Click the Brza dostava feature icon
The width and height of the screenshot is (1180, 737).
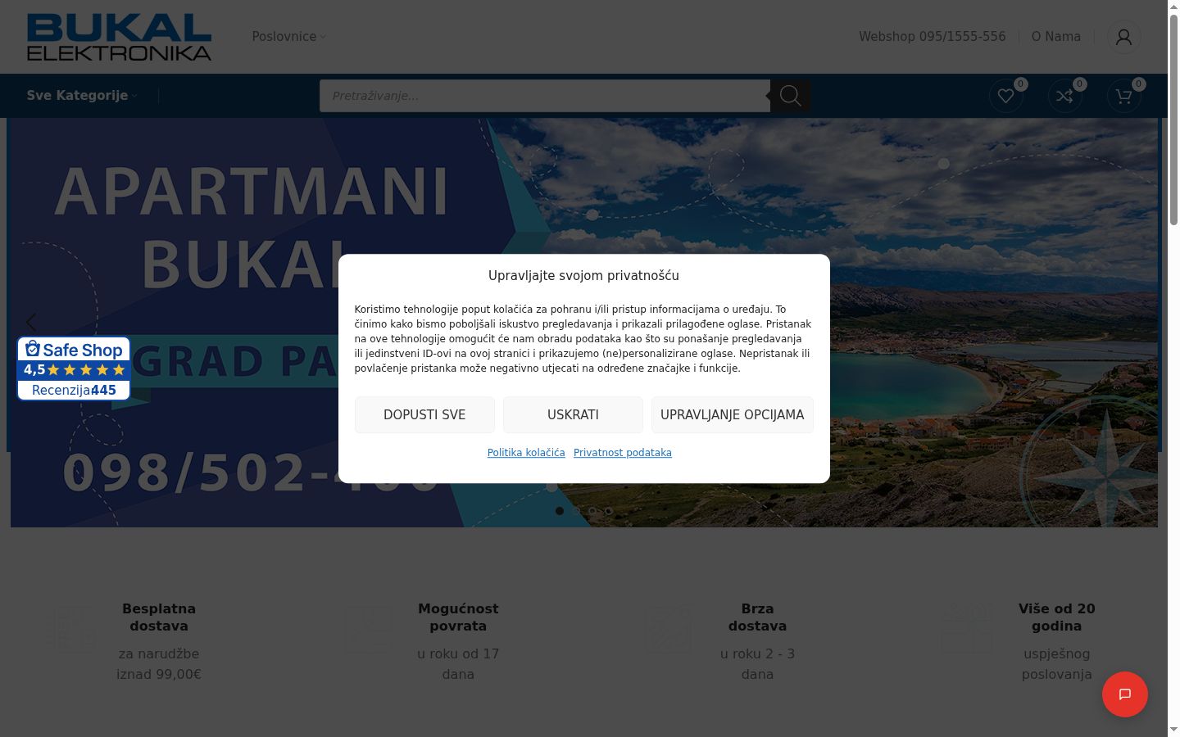tap(668, 629)
